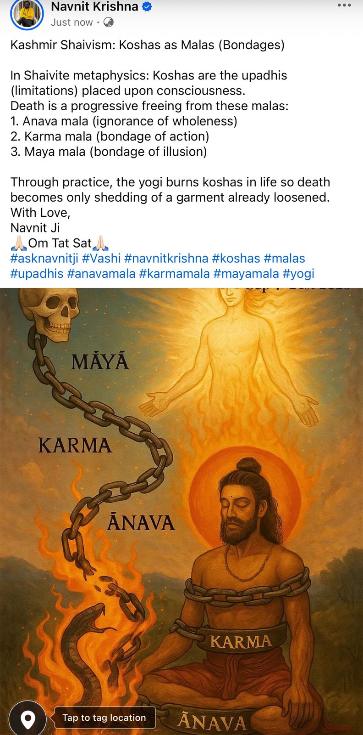Viewport: 363px width, 735px height.
Task: Open the #Vashi hashtag
Action: (x=101, y=259)
